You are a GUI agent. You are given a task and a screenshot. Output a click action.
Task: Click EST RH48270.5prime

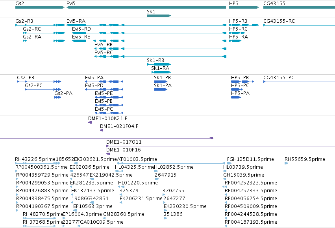click(43, 214)
